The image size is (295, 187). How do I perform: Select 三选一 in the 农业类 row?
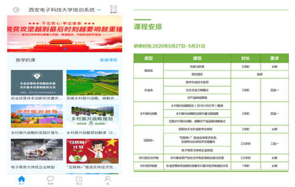pos(275,90)
